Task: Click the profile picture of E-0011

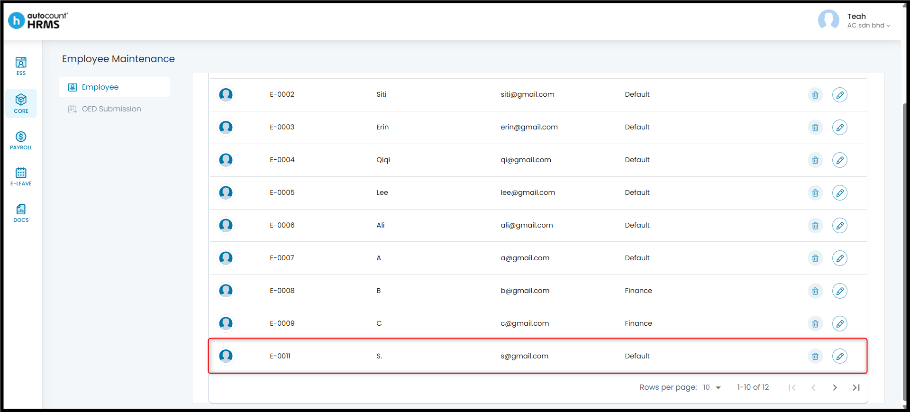Action: point(226,357)
